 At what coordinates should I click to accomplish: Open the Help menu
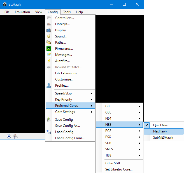79,12
